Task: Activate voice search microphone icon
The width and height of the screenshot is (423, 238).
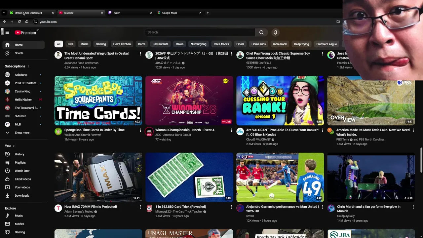Action: [275, 32]
